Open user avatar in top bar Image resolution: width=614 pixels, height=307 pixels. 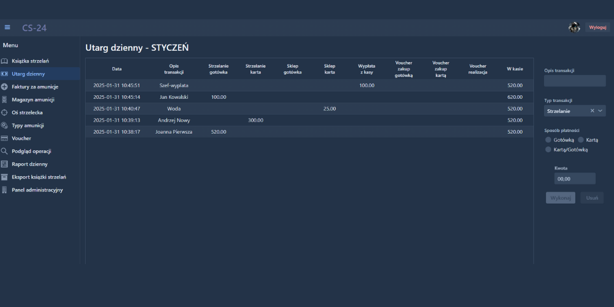[574, 27]
